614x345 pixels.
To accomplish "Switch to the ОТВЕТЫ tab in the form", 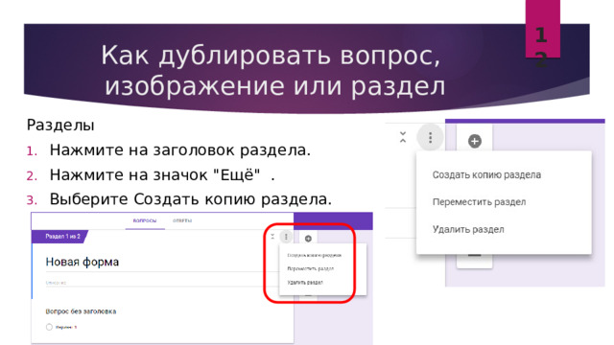I will click(x=182, y=220).
